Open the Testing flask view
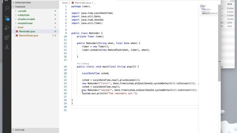 pyautogui.click(x=7, y=47)
